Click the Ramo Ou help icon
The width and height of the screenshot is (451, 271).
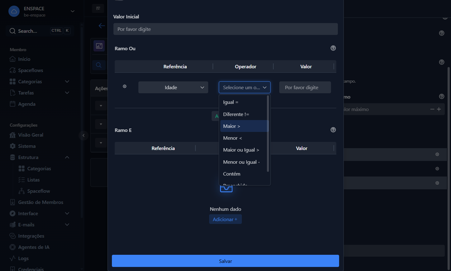[333, 48]
